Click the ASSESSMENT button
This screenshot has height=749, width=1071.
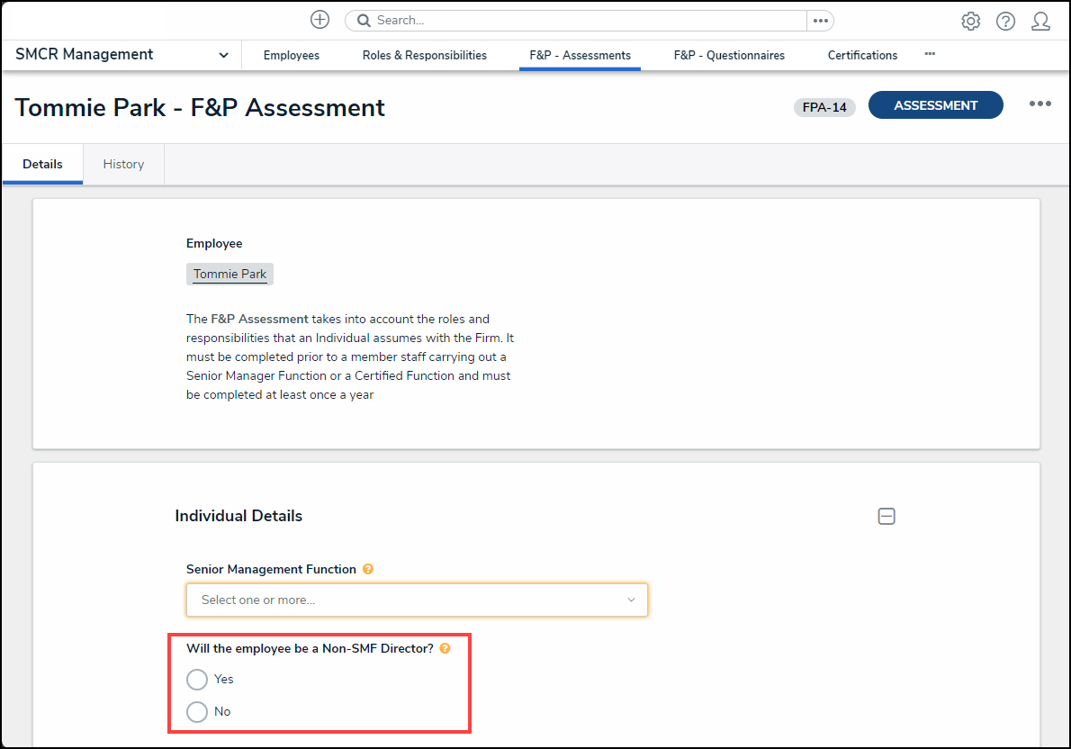pyautogui.click(x=935, y=104)
